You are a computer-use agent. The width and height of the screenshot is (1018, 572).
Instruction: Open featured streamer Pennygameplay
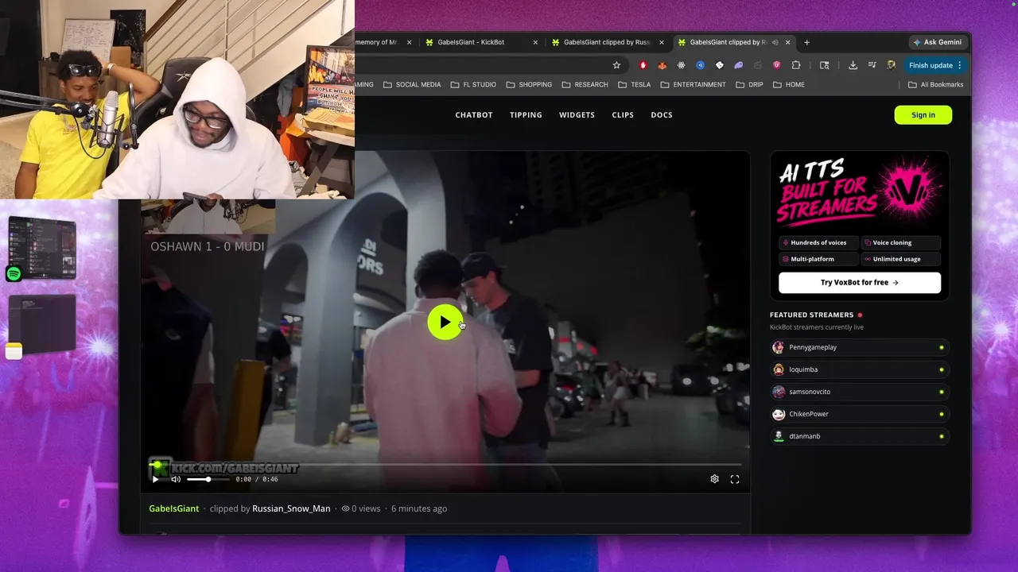[x=860, y=347]
